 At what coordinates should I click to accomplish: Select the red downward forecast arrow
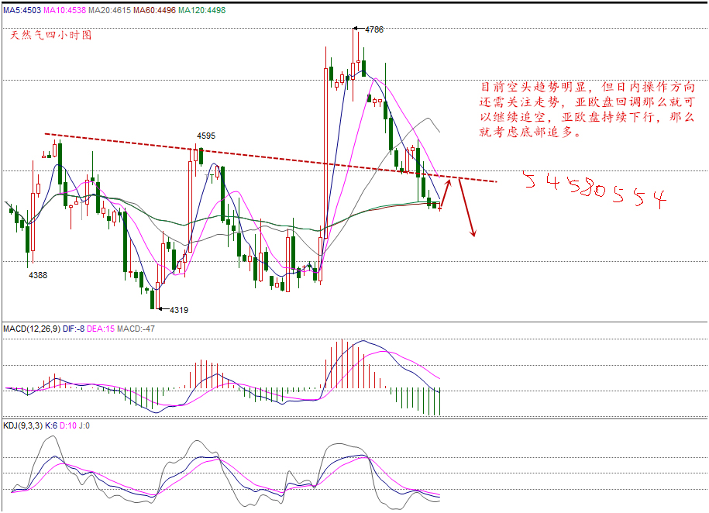(467, 208)
